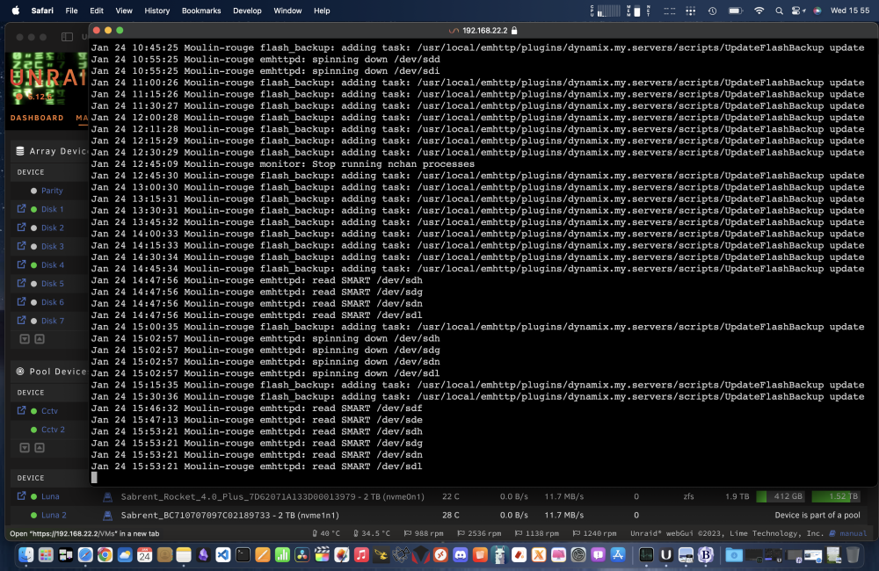Click the Luna 2 green status dot
This screenshot has width=879, height=571.
point(33,515)
